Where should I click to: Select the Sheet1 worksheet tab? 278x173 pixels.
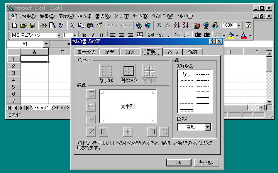[41, 108]
